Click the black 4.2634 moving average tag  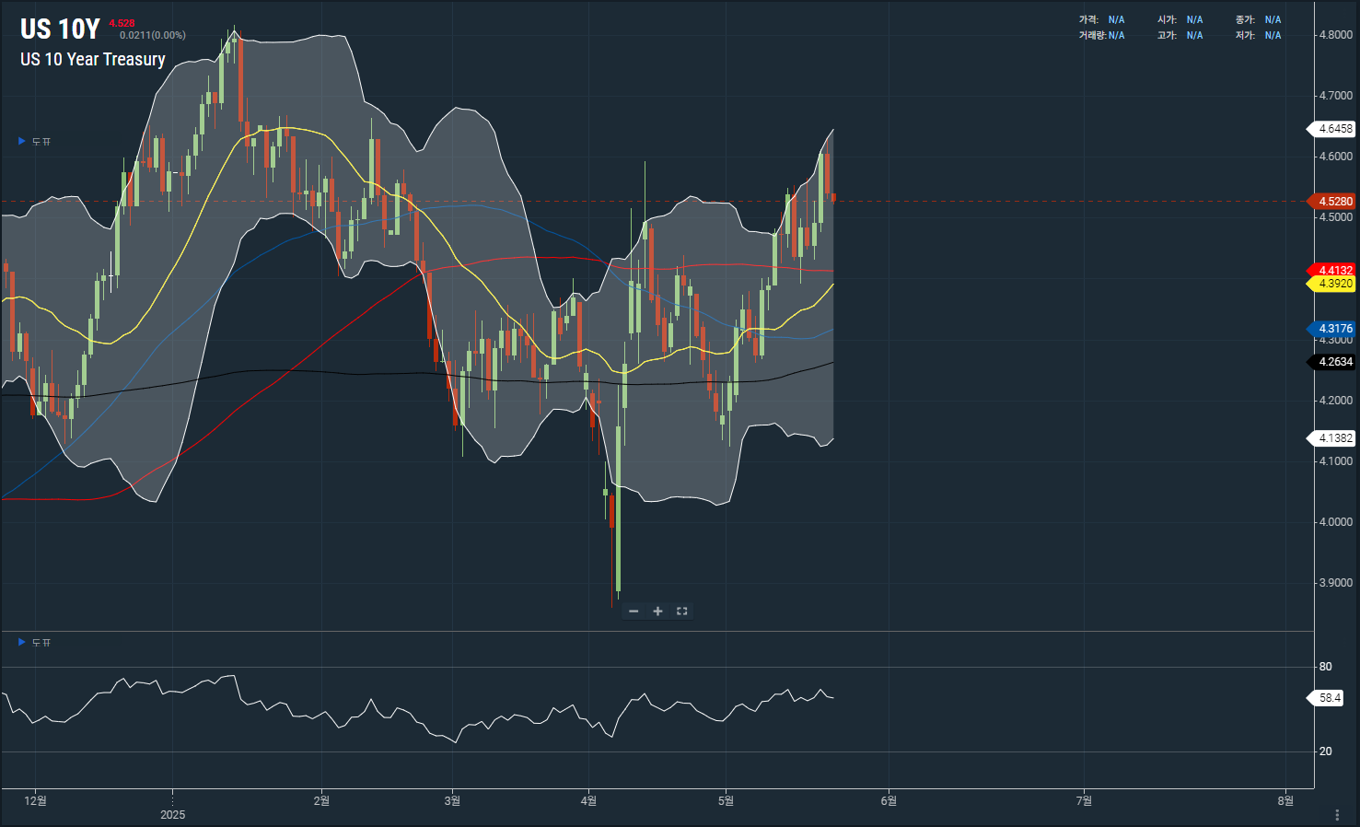click(x=1334, y=362)
